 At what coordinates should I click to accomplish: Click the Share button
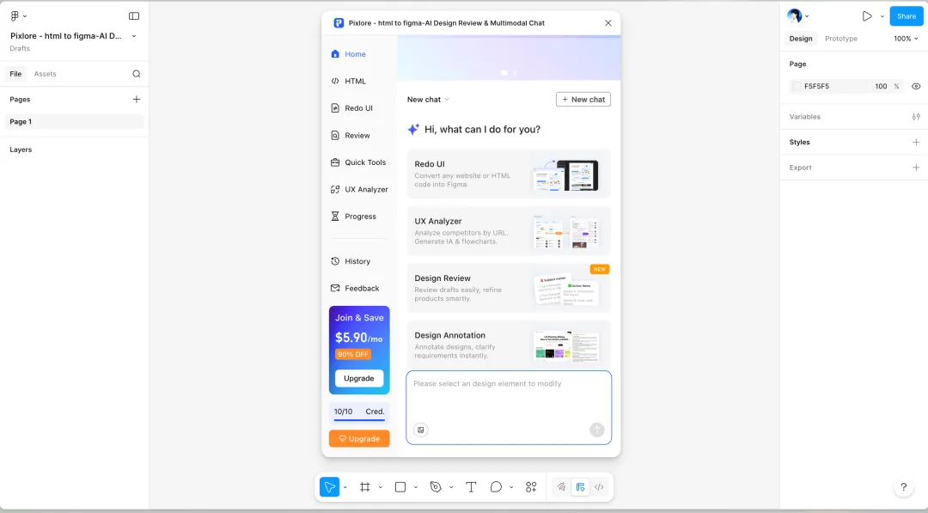(x=907, y=16)
